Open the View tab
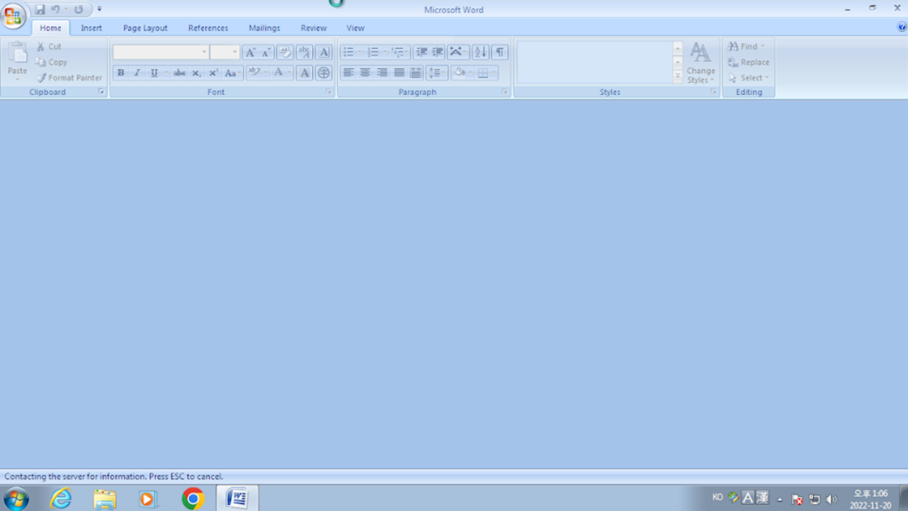908x511 pixels. (355, 28)
